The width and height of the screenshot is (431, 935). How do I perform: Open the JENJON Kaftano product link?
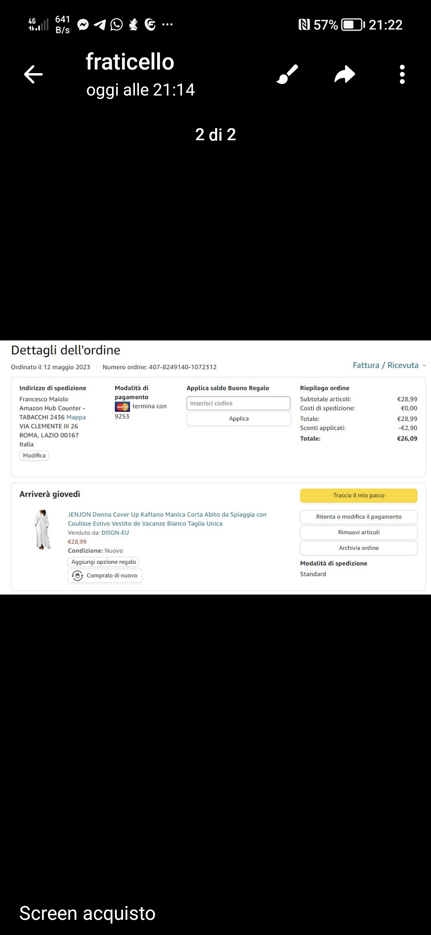[x=167, y=519]
